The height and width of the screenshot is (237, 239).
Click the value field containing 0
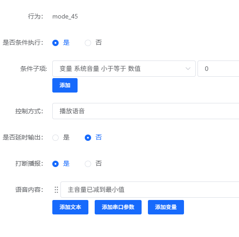(218, 69)
